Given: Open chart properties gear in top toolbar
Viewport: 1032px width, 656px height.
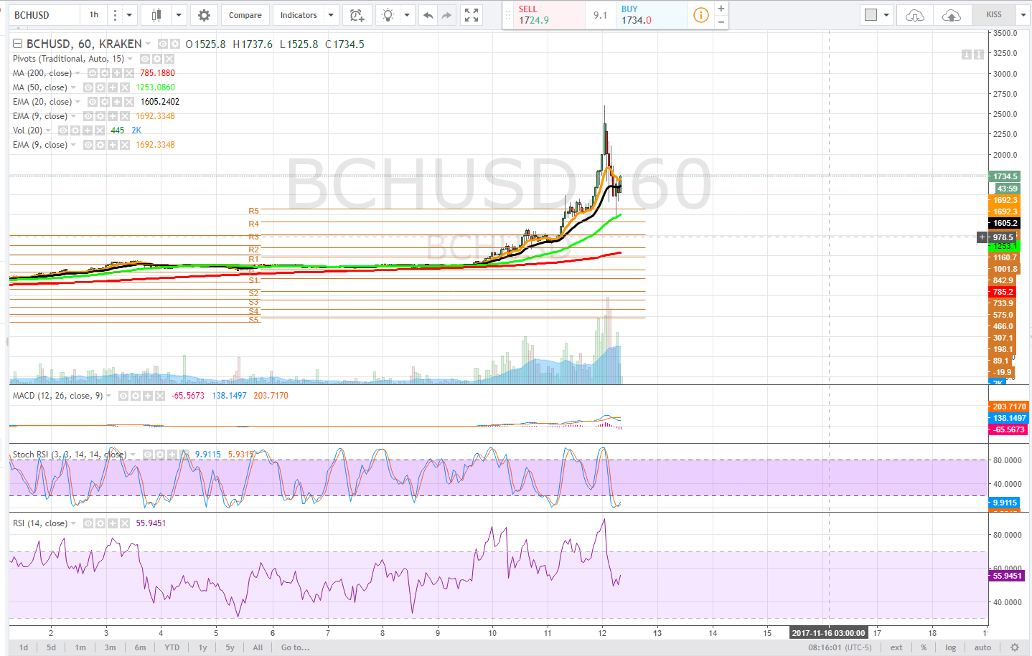Looking at the screenshot, I should coord(204,15).
